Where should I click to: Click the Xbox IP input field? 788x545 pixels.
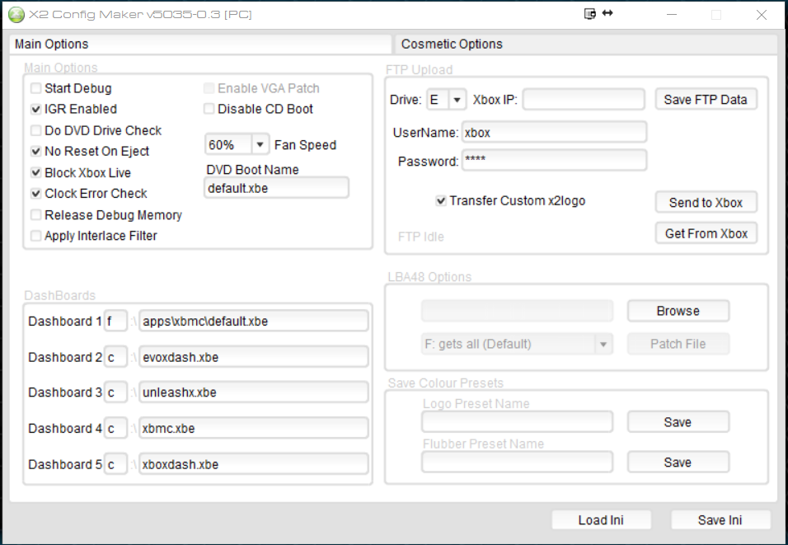point(584,100)
